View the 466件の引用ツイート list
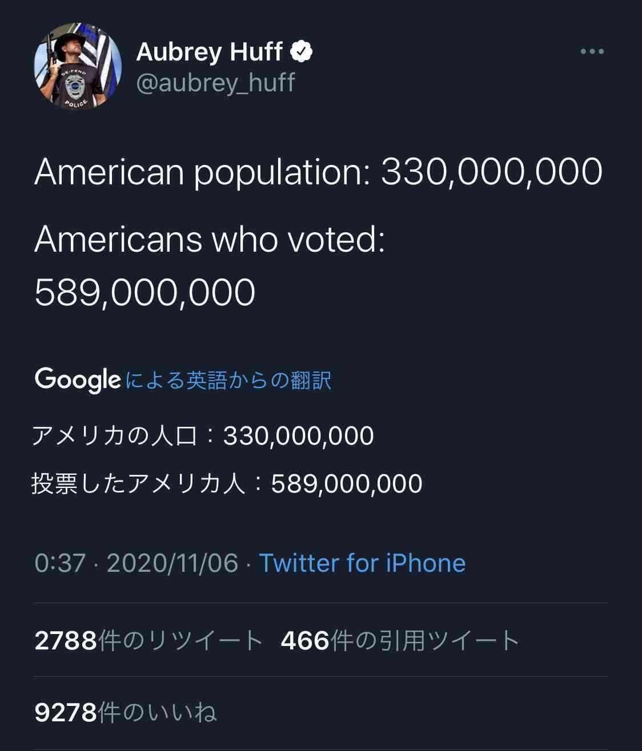Image resolution: width=642 pixels, height=751 pixels. point(400,640)
